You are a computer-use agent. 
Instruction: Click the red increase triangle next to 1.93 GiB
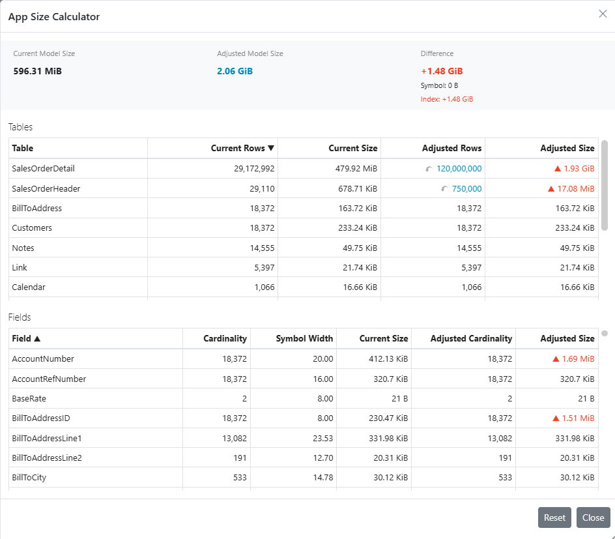[x=558, y=169]
